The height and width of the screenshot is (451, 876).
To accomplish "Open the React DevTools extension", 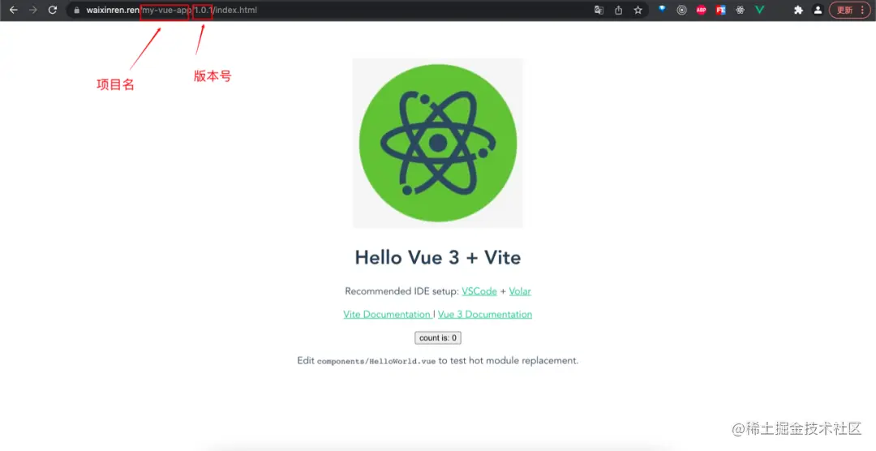I will point(741,10).
